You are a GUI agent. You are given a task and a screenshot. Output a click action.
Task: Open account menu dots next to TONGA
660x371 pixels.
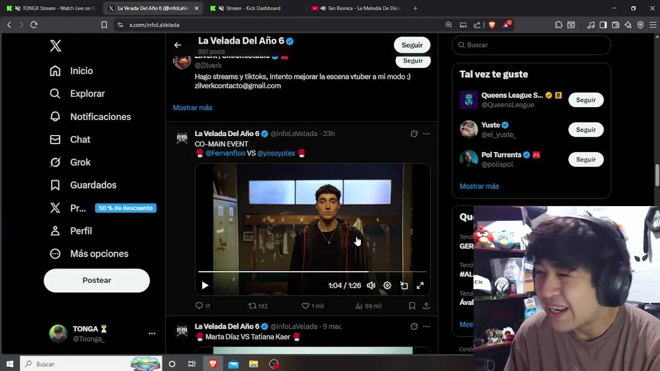(x=152, y=333)
